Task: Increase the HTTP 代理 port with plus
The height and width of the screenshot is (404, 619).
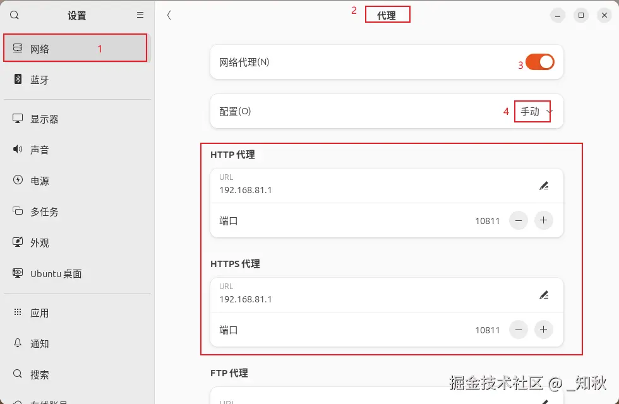Action: pos(544,220)
